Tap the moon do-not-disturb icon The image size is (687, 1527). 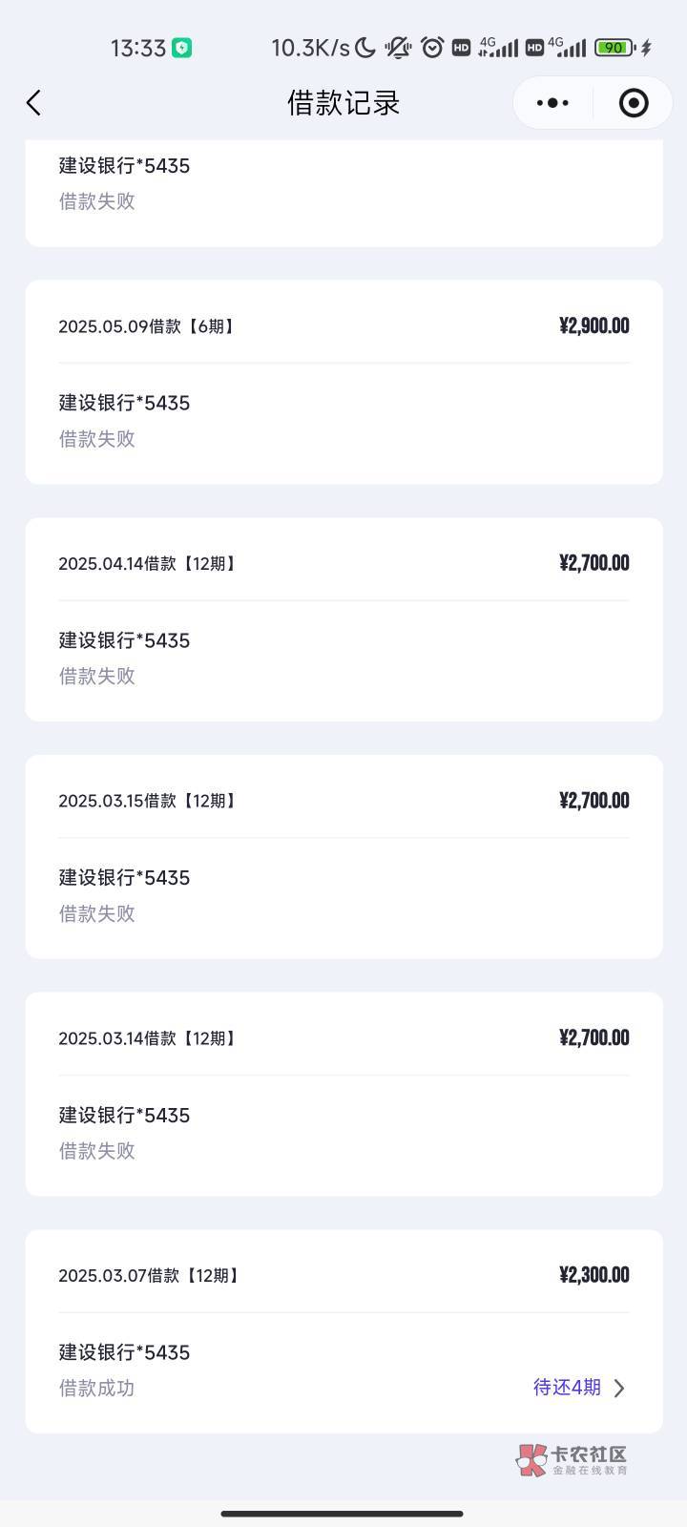365,48
